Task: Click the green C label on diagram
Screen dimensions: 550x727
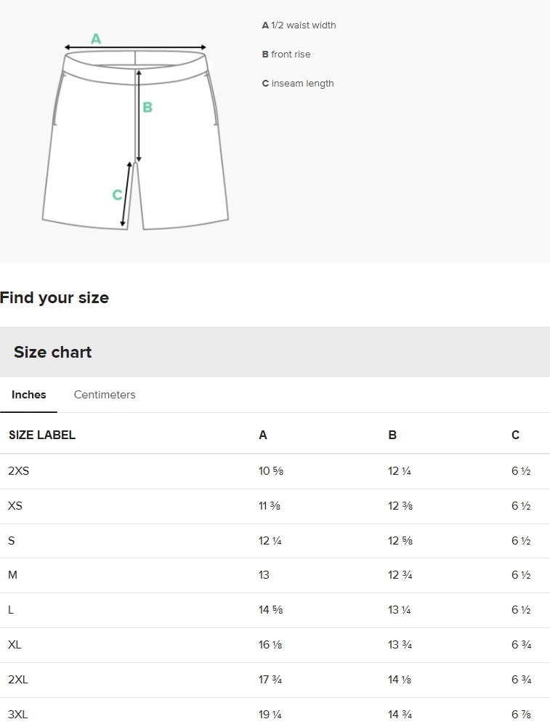Action: pos(117,195)
